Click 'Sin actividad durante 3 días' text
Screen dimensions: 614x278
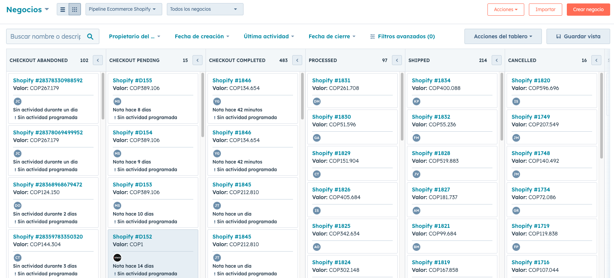45,266
